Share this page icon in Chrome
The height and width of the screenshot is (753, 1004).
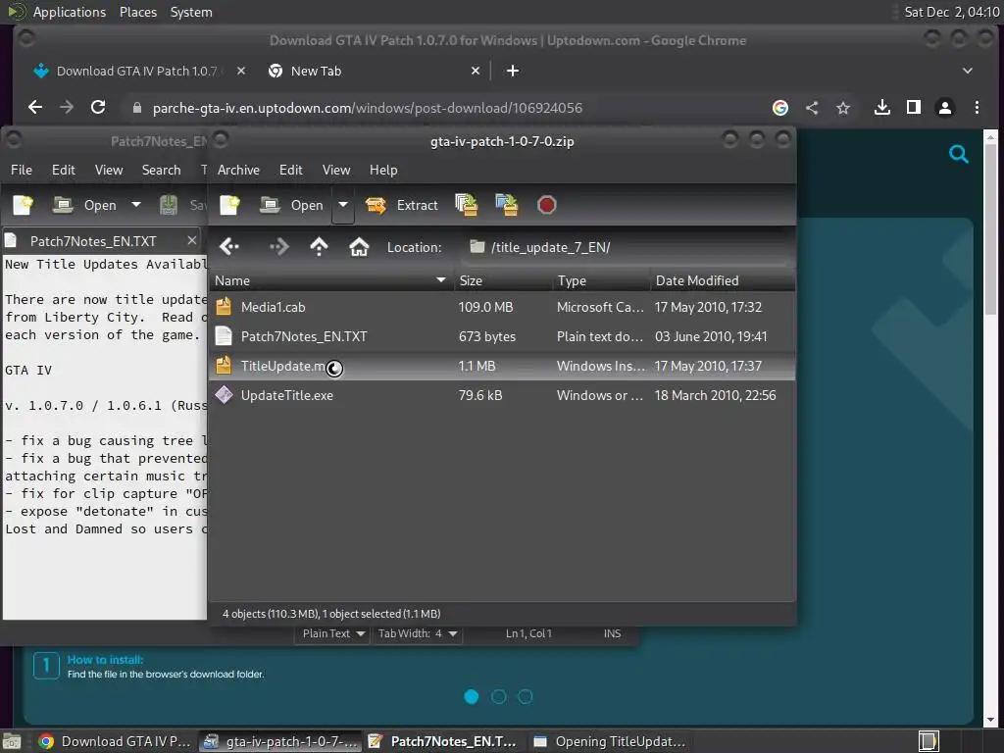(x=811, y=108)
